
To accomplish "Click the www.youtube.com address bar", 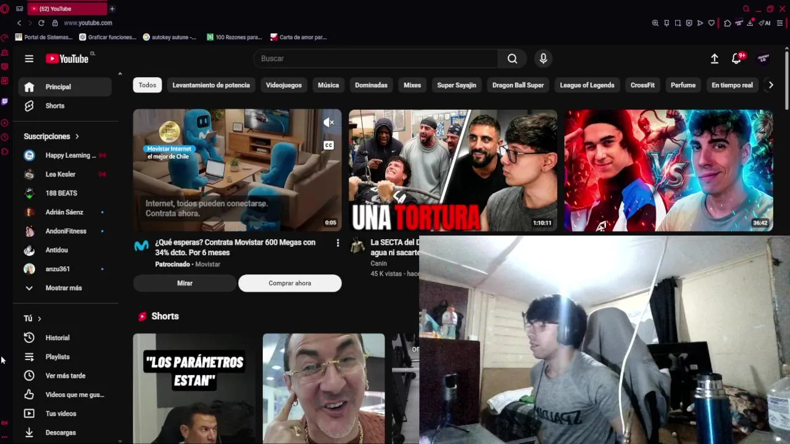I will pos(88,23).
